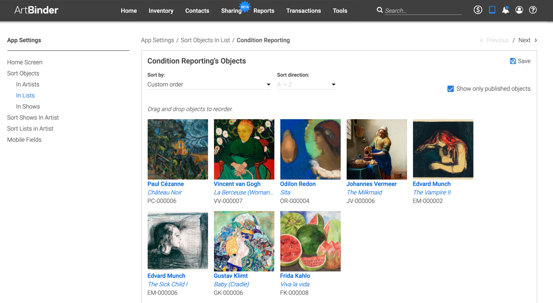Open the Home menu
The image size is (553, 303).
coord(128,11)
